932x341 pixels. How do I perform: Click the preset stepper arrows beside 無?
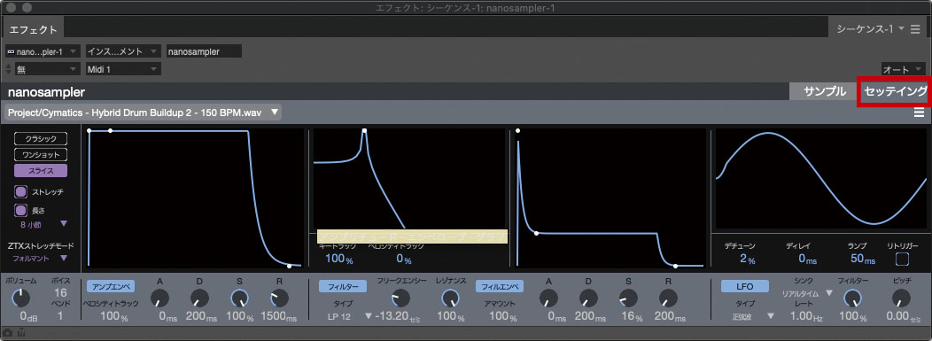point(8,69)
